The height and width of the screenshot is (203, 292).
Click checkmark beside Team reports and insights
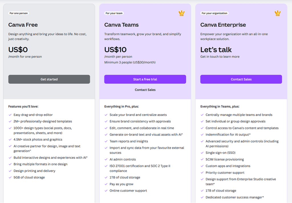(x=106, y=141)
